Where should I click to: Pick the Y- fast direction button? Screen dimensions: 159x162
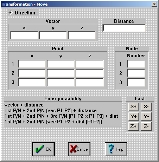pos(146,117)
